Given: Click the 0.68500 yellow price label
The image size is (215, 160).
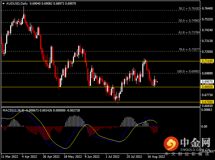Looking at the screenshot, I should [x=207, y=87].
